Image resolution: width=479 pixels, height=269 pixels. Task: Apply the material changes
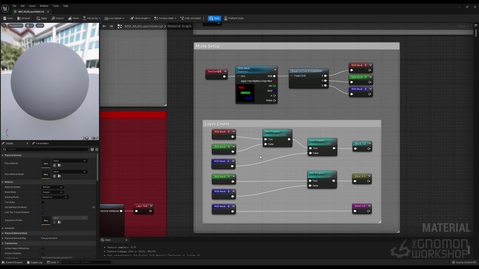tap(41, 18)
